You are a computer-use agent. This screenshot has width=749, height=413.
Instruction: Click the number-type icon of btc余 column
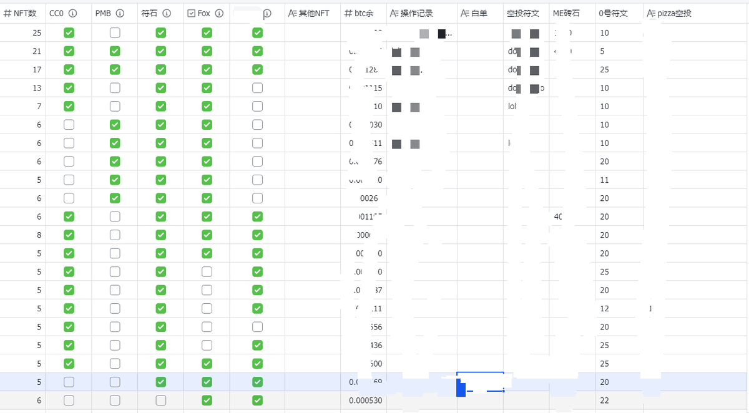(x=348, y=13)
